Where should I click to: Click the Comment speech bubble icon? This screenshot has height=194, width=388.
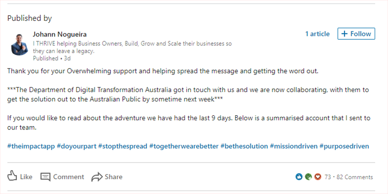[x=45, y=177]
